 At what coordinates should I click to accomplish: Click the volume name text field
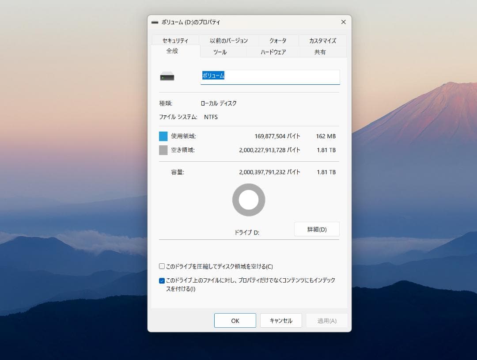269,76
